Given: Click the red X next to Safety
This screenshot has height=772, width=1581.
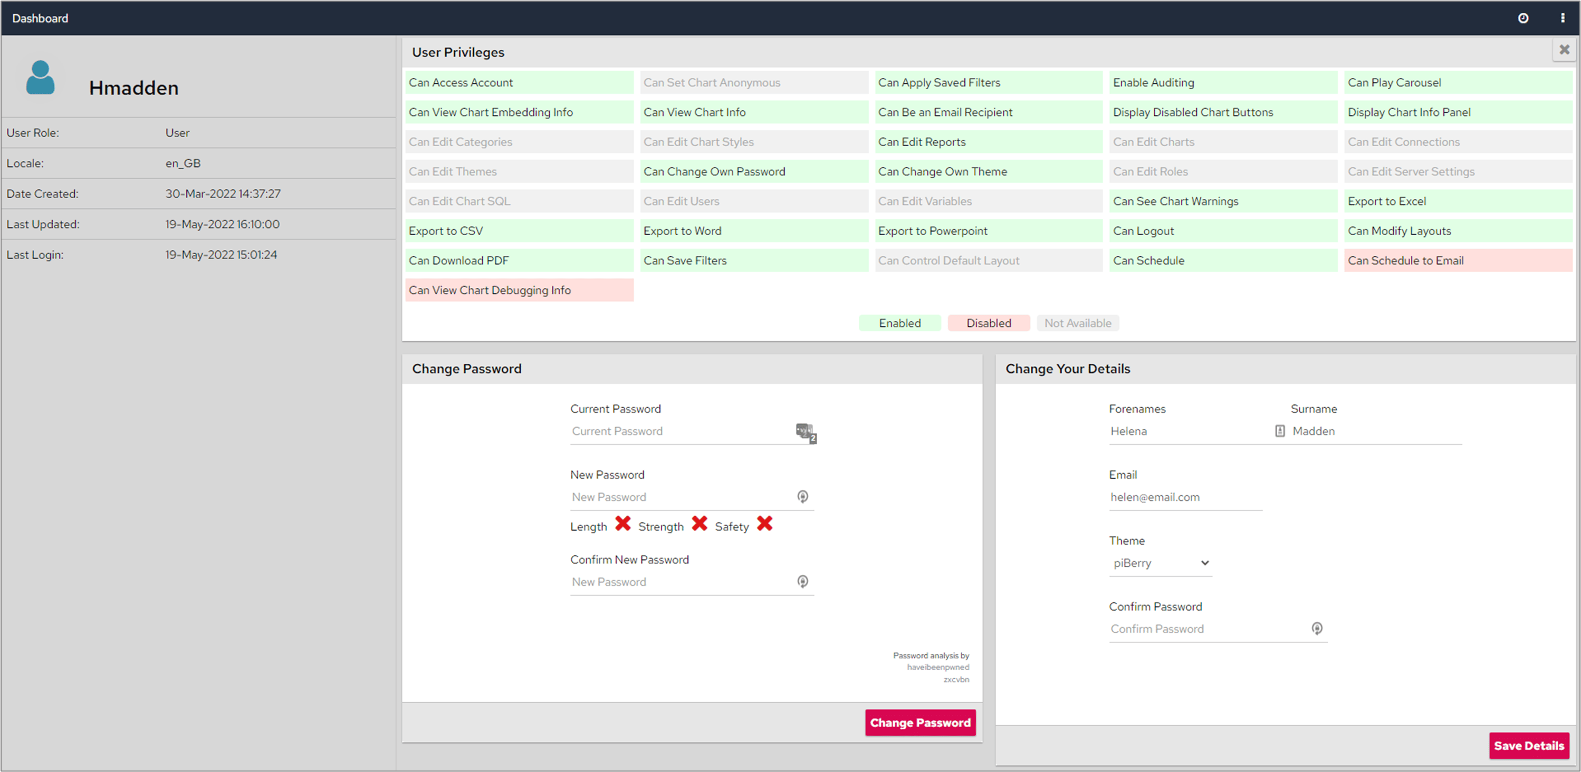Looking at the screenshot, I should [765, 524].
